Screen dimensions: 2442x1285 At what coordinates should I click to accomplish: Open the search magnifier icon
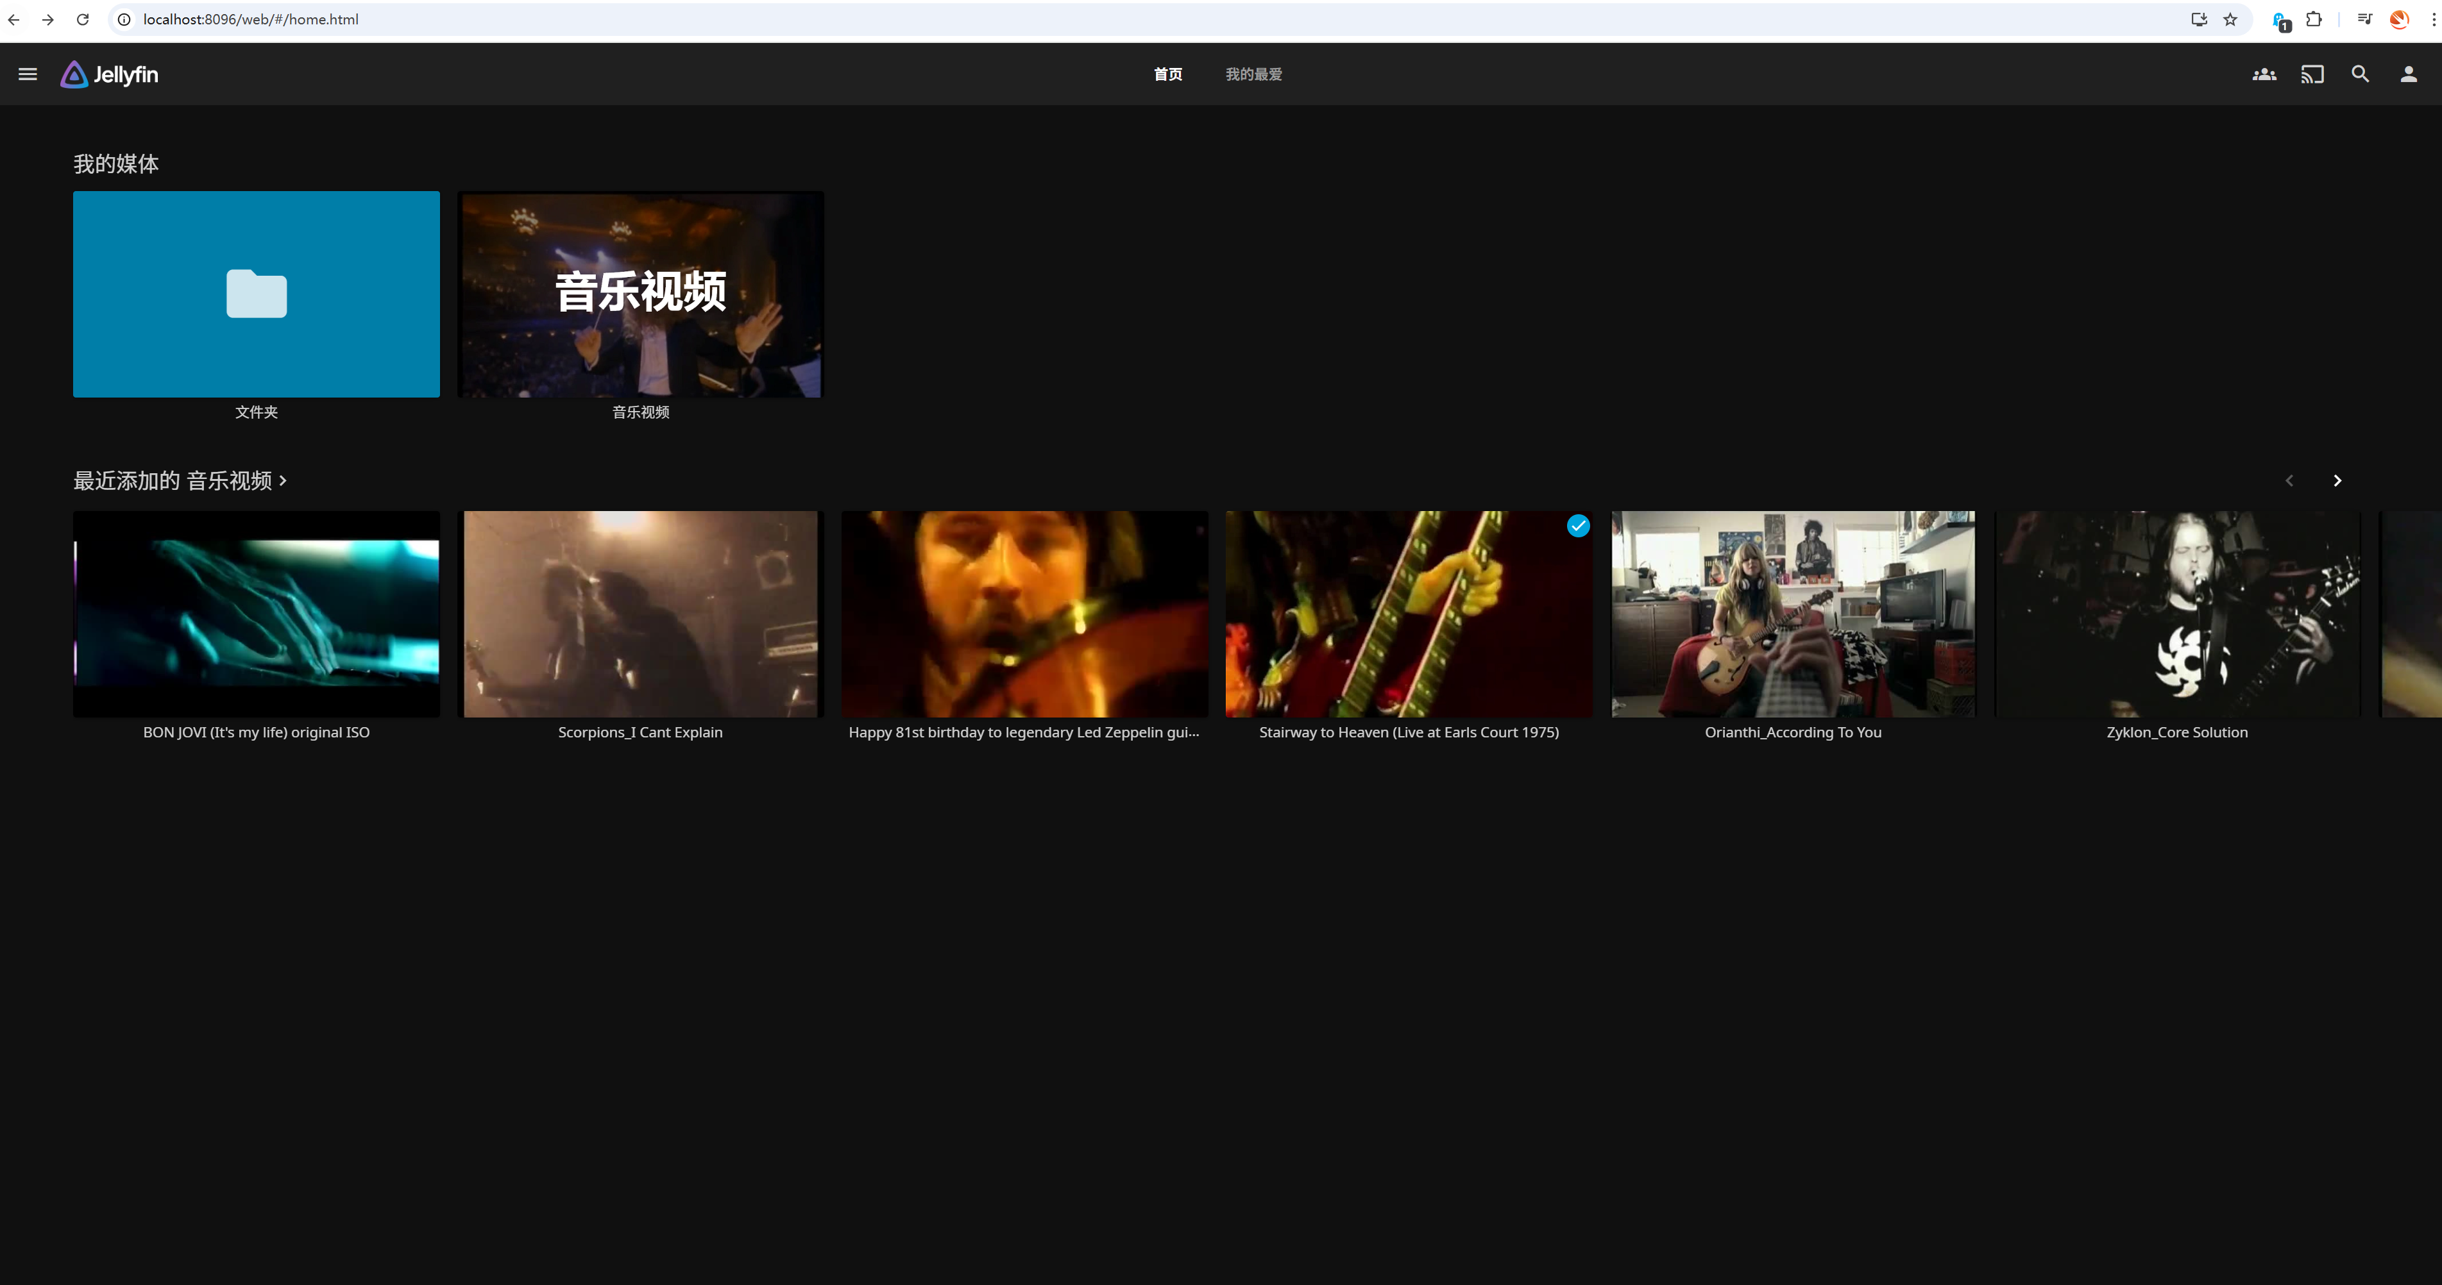click(x=2361, y=74)
